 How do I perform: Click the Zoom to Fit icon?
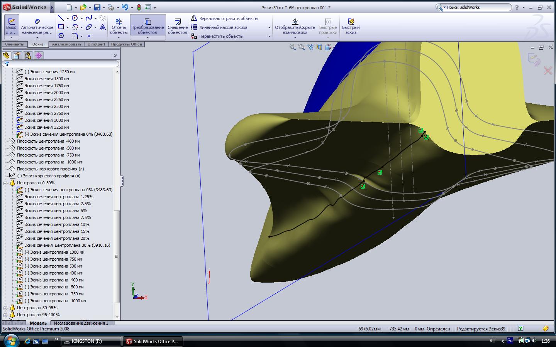pos(293,47)
